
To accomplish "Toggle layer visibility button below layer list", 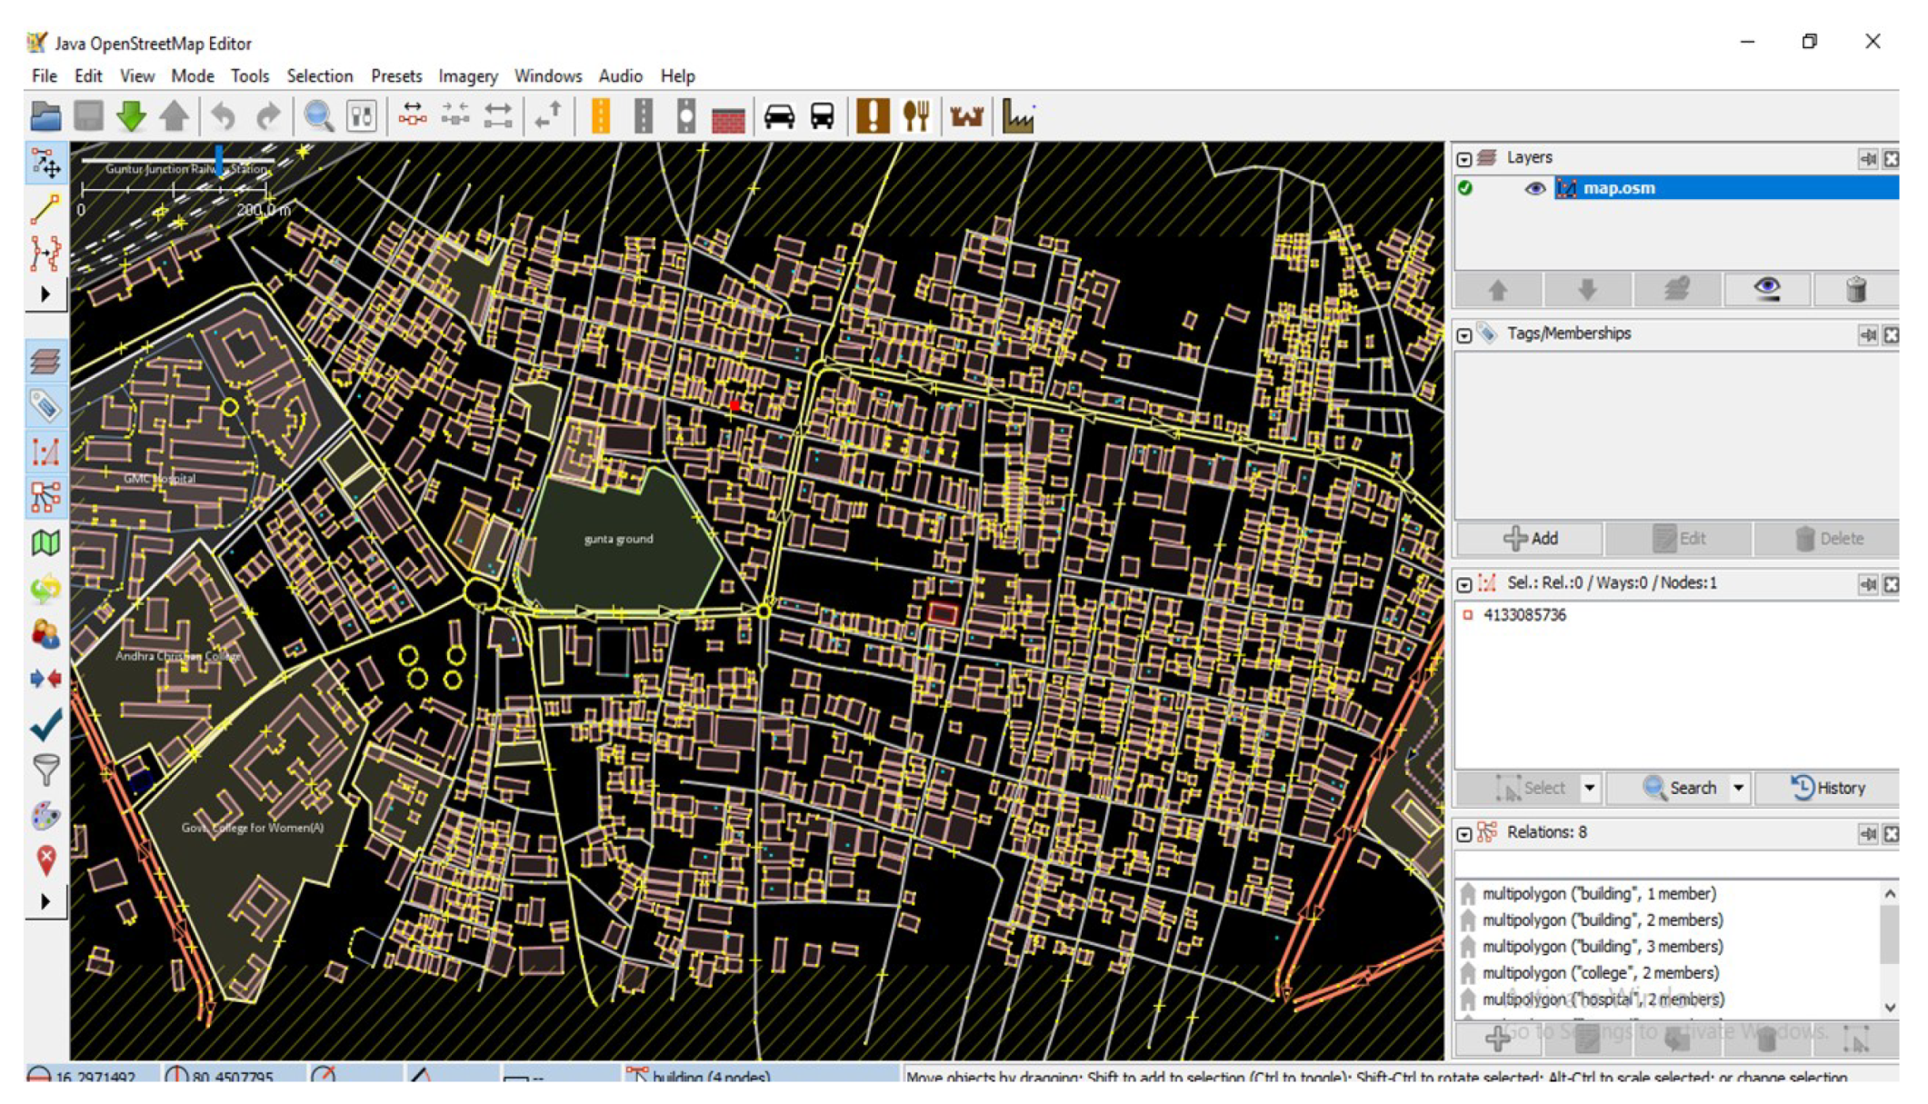I will click(1766, 289).
